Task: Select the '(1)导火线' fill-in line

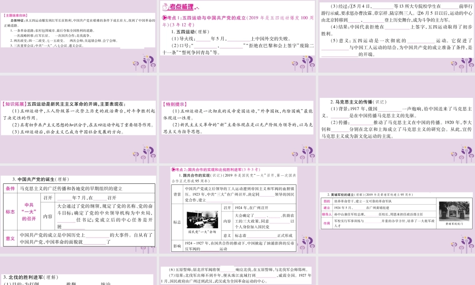Action: click(x=231, y=39)
